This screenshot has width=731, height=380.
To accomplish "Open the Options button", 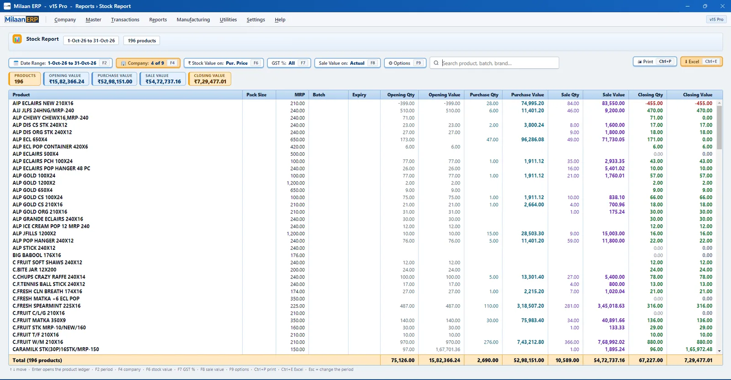I will 405,63.
